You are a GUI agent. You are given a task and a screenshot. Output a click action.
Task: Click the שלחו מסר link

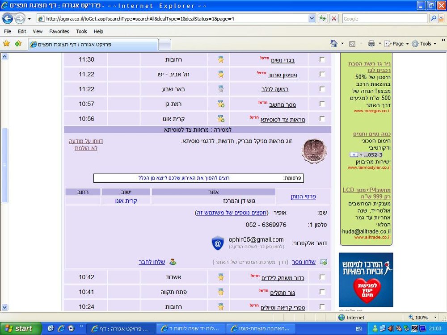point(304,262)
